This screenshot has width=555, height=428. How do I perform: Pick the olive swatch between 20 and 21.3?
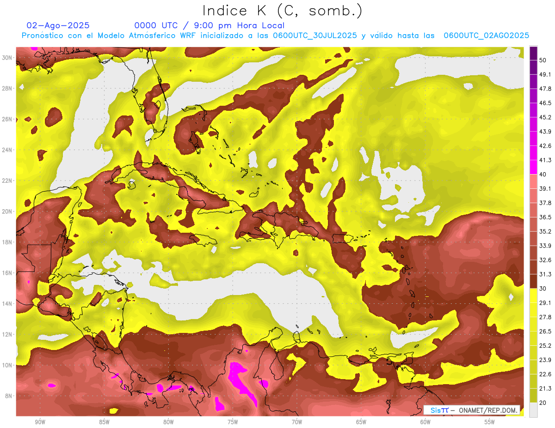point(533,395)
